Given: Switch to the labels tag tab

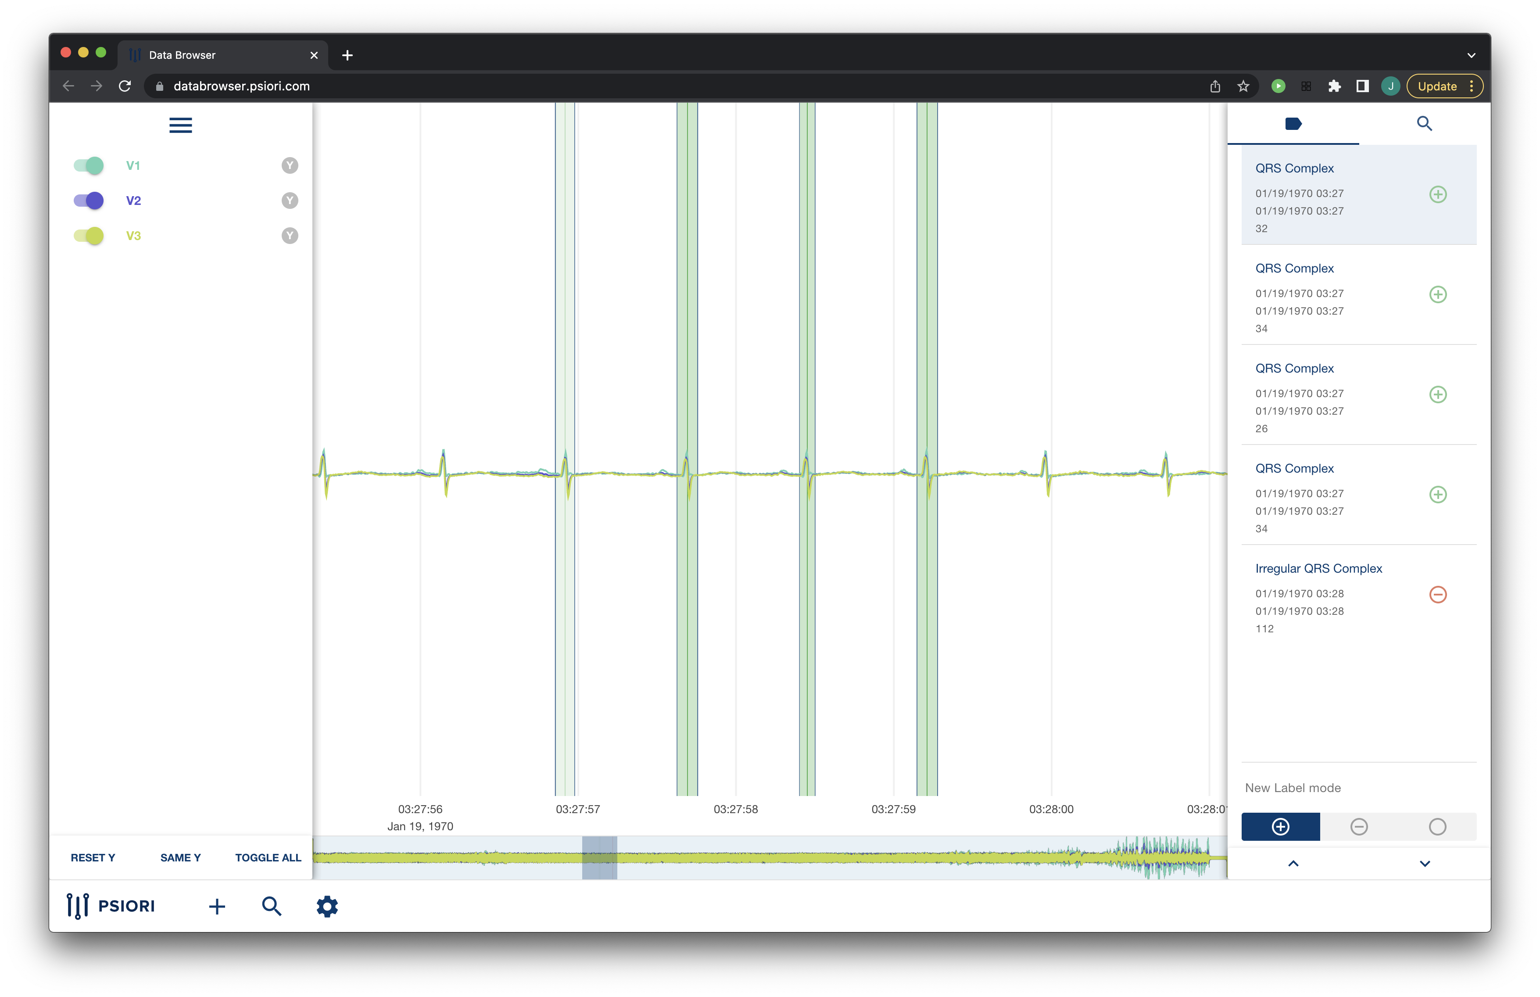Looking at the screenshot, I should pyautogui.click(x=1293, y=124).
